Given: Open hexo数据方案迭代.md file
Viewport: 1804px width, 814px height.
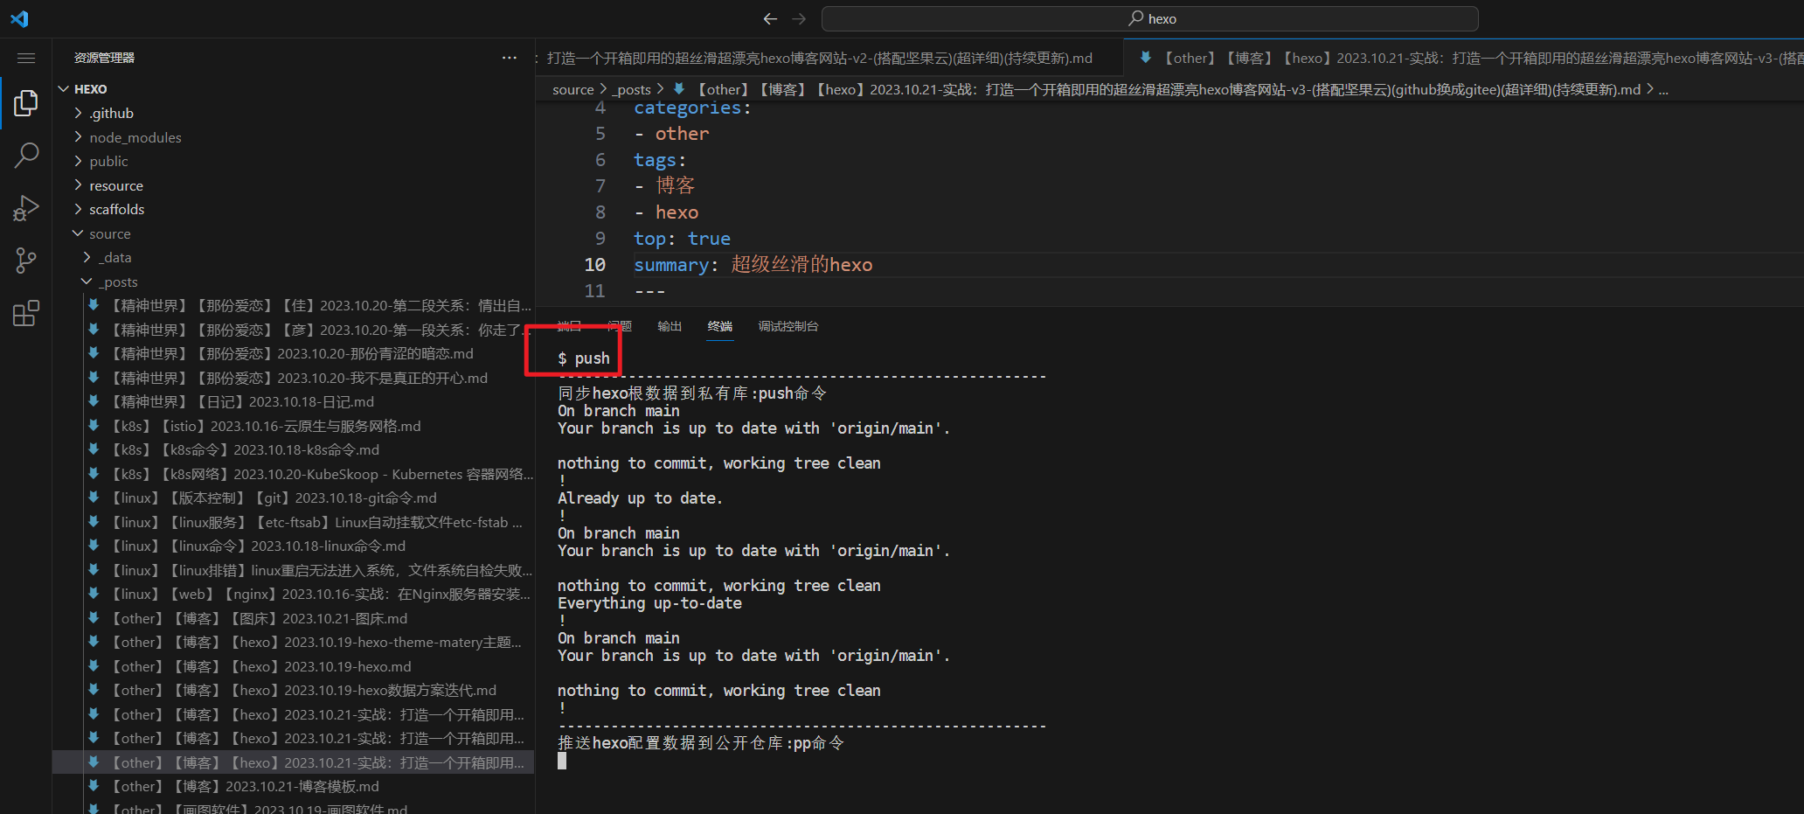Looking at the screenshot, I should pos(294,690).
